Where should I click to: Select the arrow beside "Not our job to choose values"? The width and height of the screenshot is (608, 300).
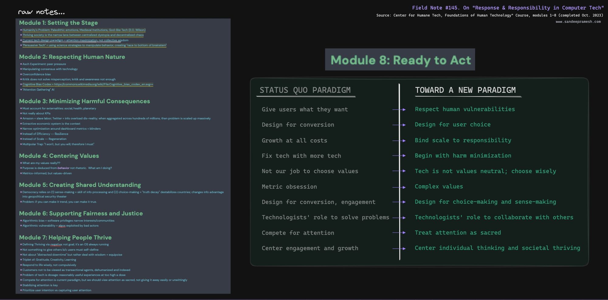click(x=399, y=171)
